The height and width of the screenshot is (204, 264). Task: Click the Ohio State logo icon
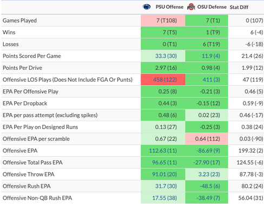tap(191, 7)
